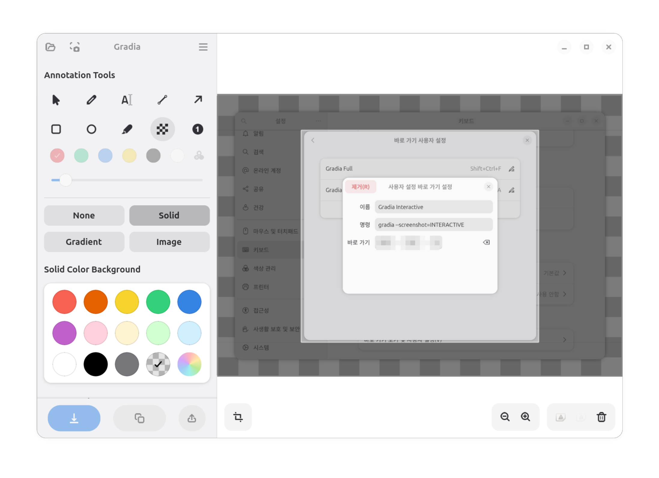Select the Highlighter marker tool
The height and width of the screenshot is (478, 659).
point(127,129)
